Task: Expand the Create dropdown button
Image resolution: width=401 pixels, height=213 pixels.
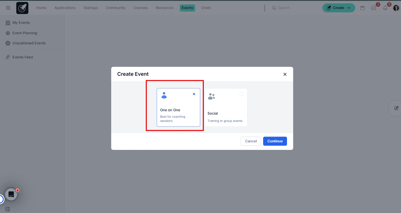Action: [x=338, y=8]
